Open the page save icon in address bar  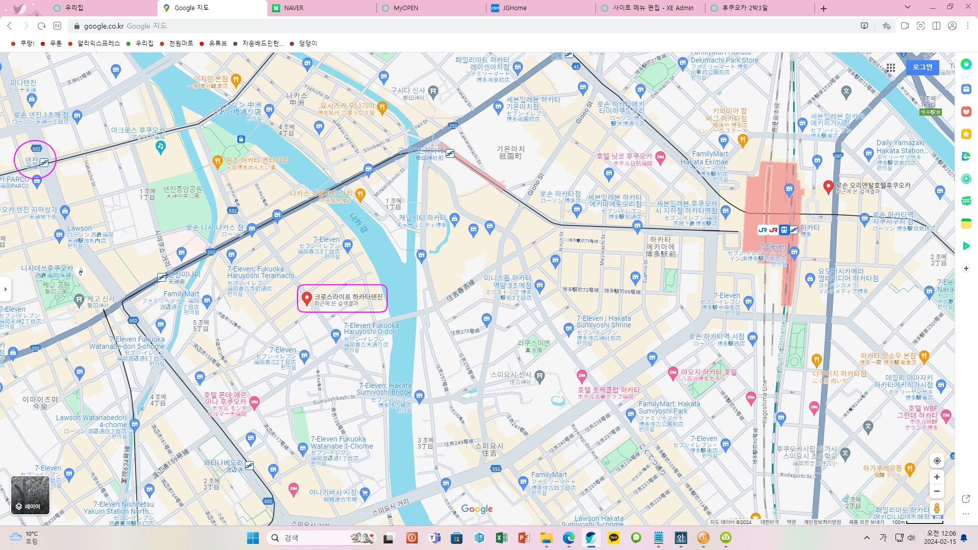pyautogui.click(x=864, y=26)
